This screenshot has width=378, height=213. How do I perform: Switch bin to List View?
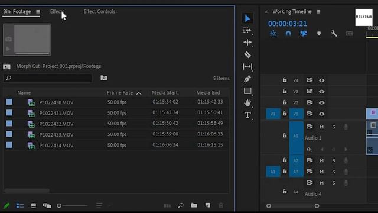pyautogui.click(x=19, y=206)
